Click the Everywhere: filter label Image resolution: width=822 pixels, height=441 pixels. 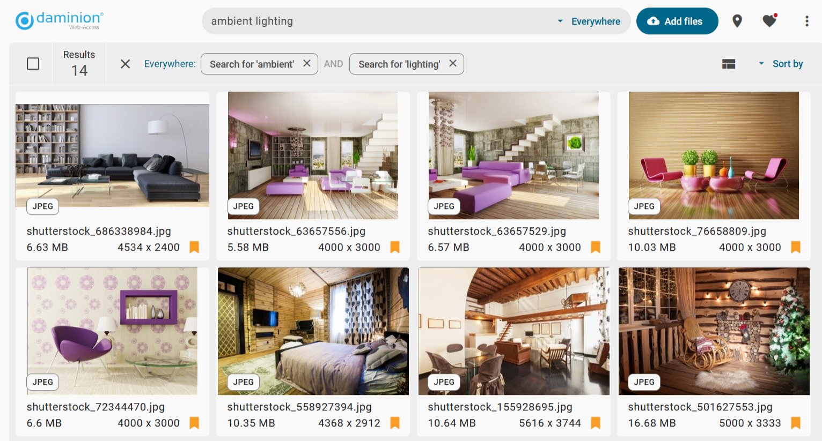(x=170, y=64)
